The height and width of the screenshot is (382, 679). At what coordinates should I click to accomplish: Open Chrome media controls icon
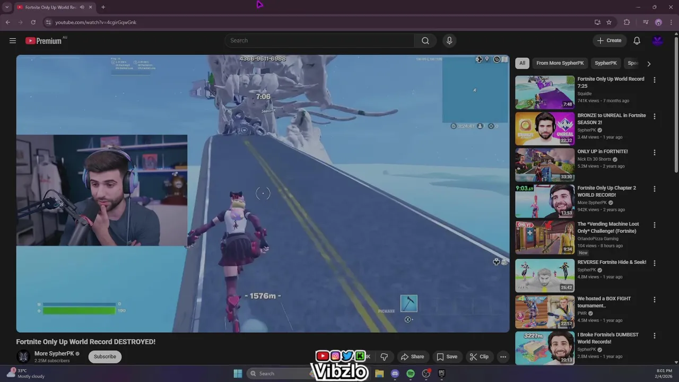tap(646, 22)
